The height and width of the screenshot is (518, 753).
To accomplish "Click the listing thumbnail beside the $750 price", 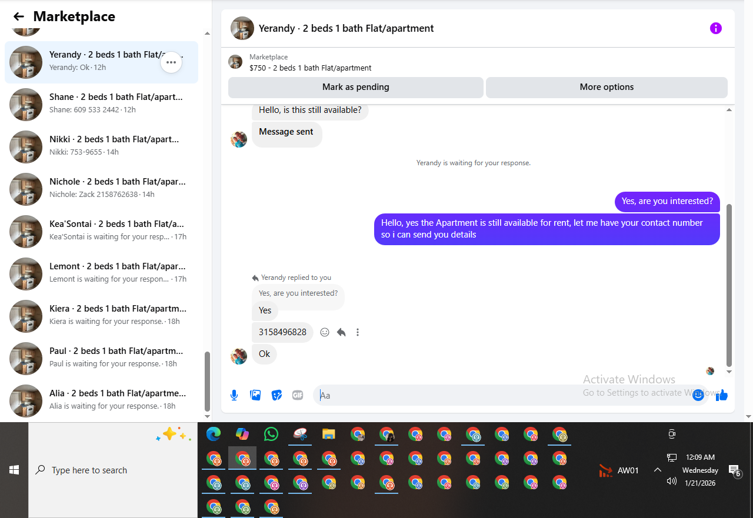I will pyautogui.click(x=235, y=62).
